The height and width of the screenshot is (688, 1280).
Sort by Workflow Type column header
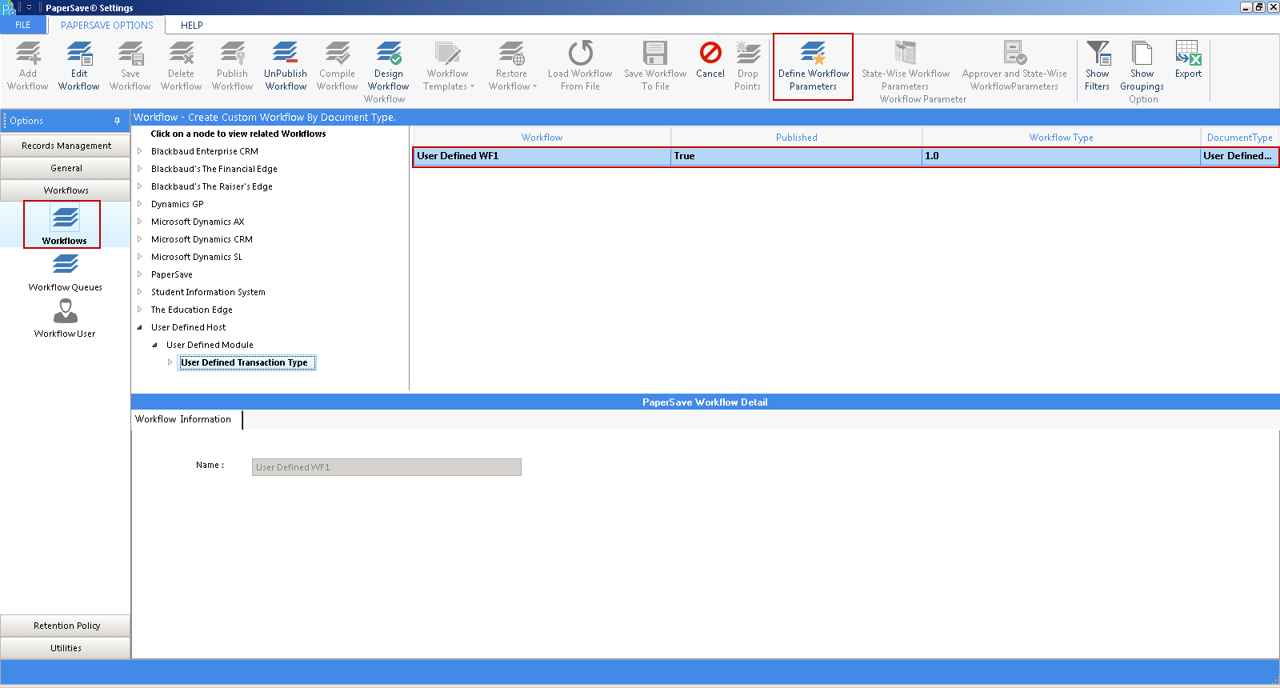1061,137
